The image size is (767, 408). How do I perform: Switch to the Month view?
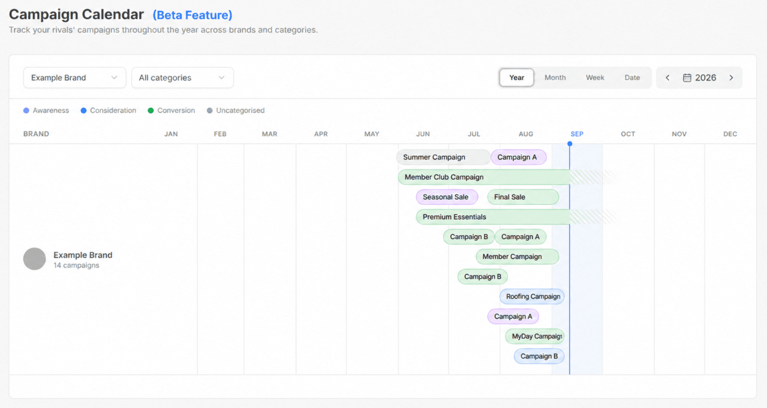[555, 78]
